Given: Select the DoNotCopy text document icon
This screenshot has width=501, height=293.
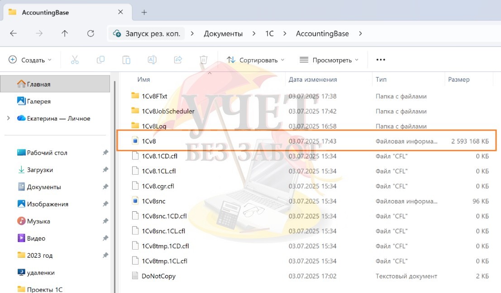Looking at the screenshot, I should [x=135, y=275].
